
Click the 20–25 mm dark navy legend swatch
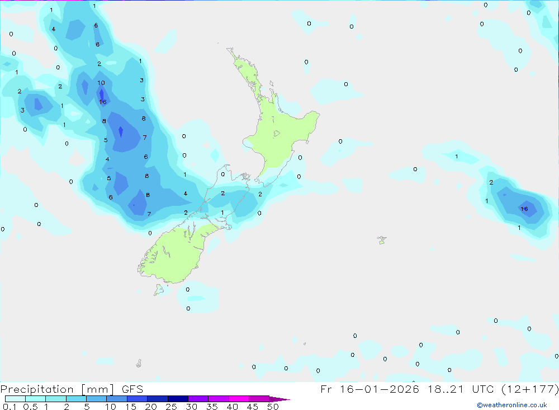coord(157,399)
